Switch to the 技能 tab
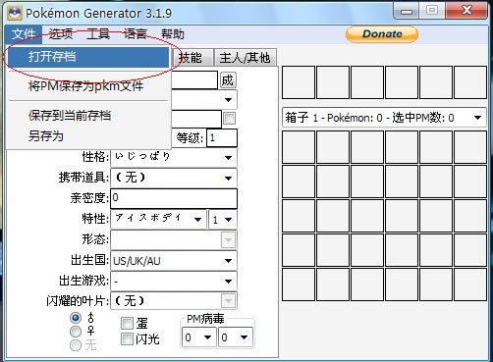Viewport: 493px width, 362px height. (x=191, y=58)
